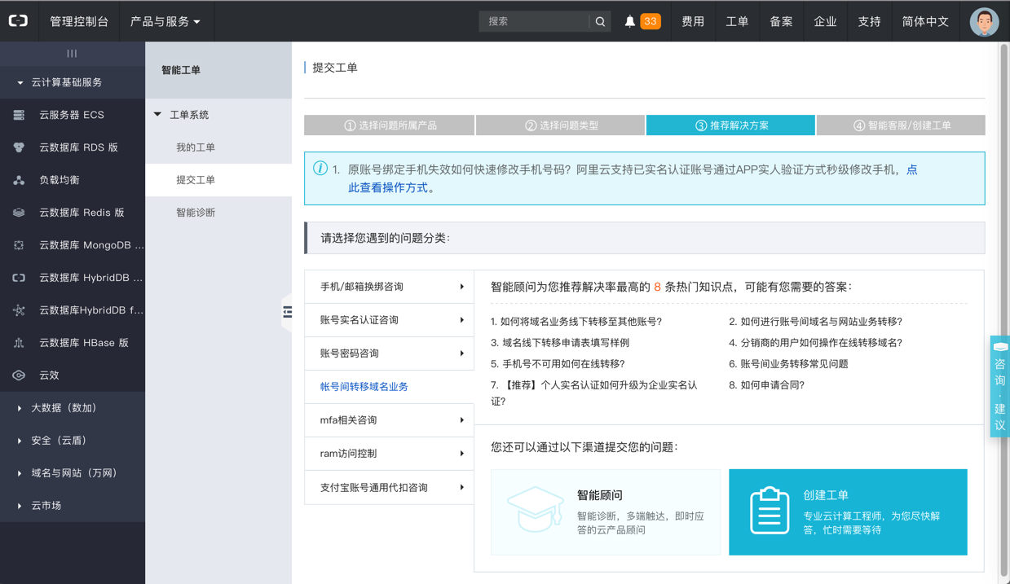Open 智能诊断 in sidebar
This screenshot has height=584, width=1010.
(218, 213)
